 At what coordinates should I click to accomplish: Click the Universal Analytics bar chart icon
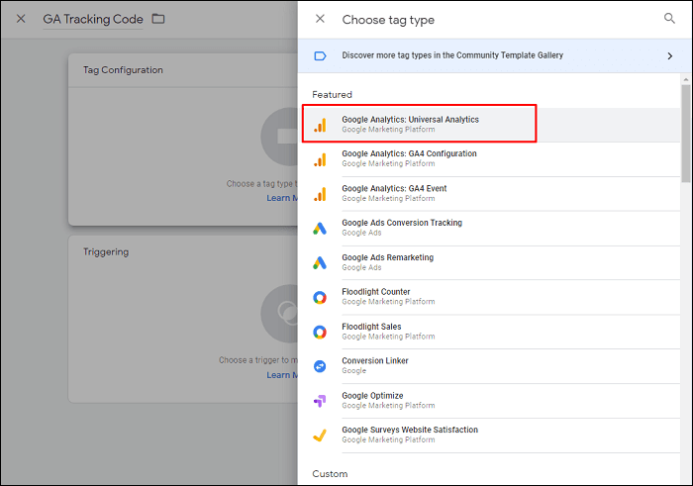click(320, 125)
